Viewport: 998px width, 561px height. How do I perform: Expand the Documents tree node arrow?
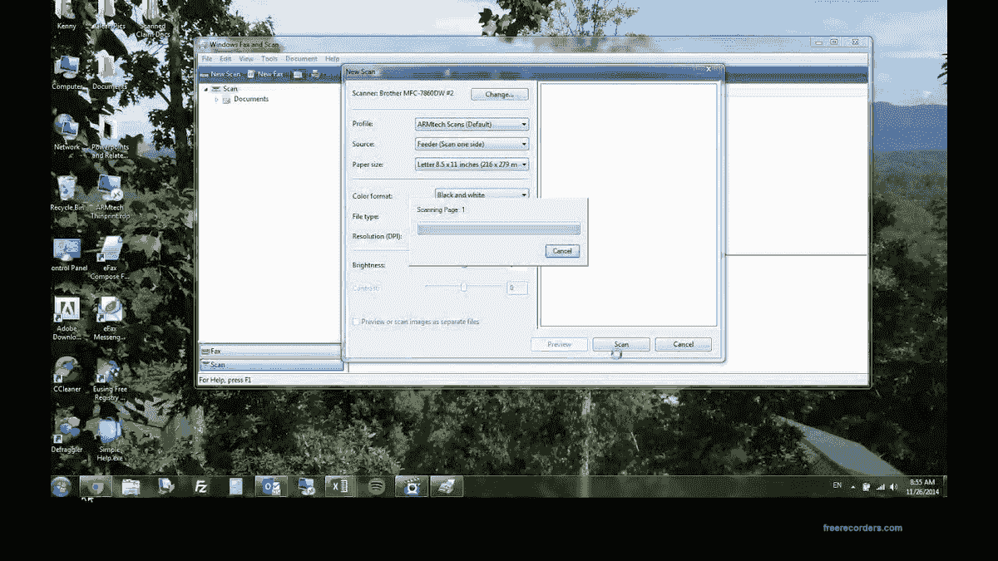click(x=216, y=100)
